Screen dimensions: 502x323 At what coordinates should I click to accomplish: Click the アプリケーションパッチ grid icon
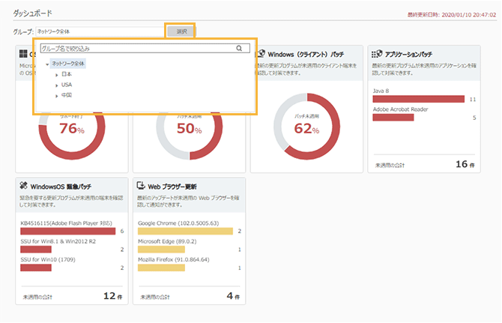click(378, 54)
